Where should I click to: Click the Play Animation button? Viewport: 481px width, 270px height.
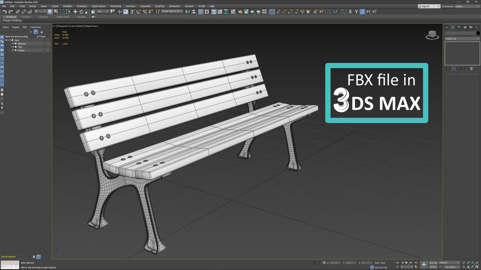pyautogui.click(x=407, y=263)
